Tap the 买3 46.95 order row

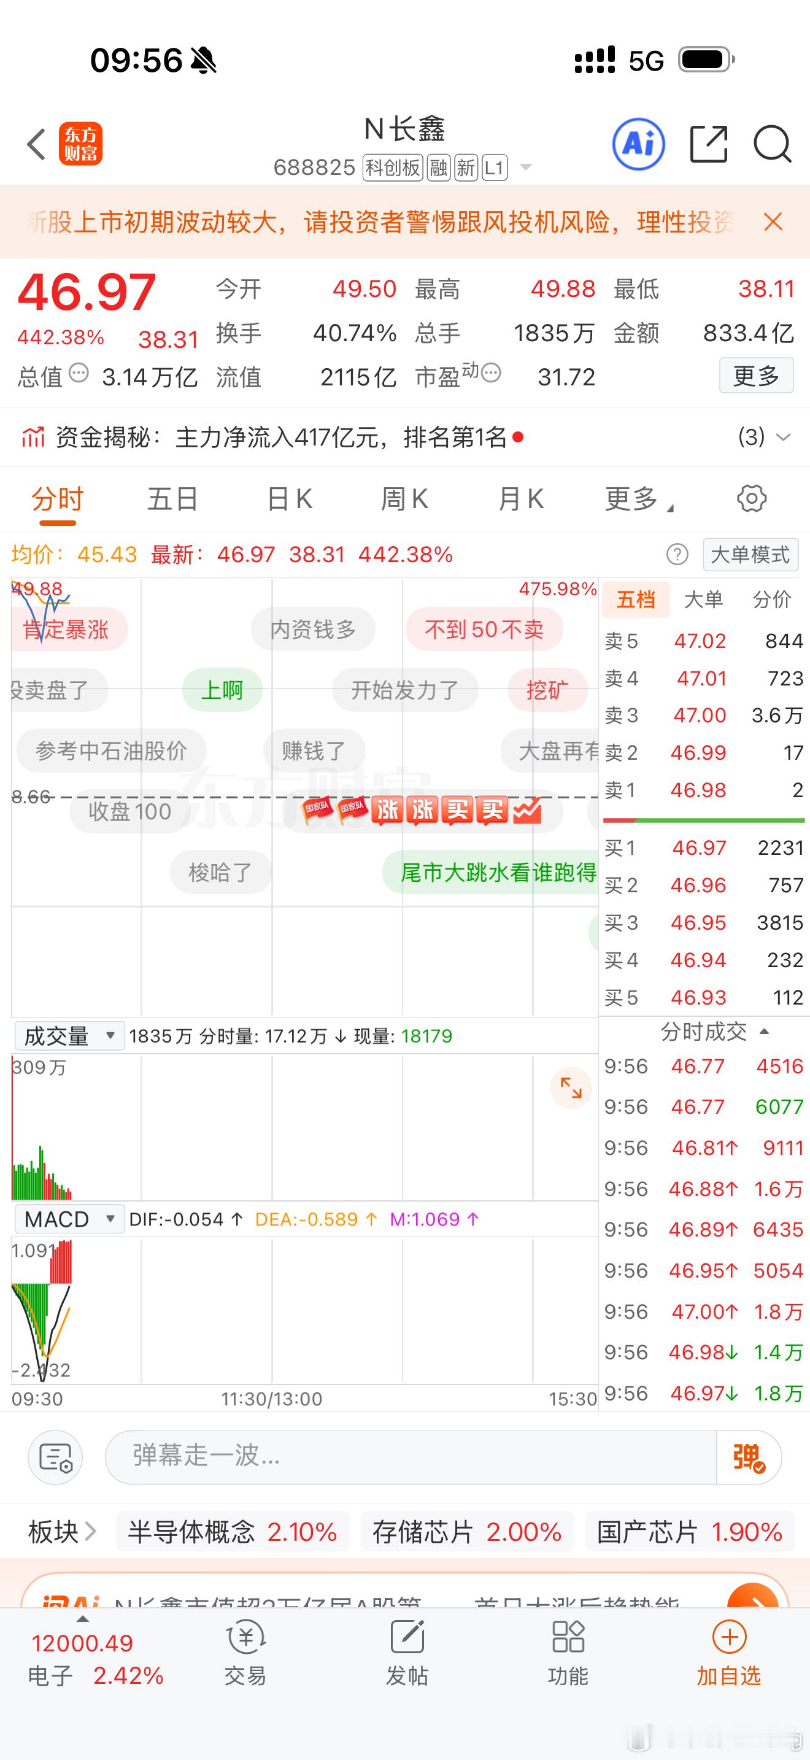click(703, 922)
